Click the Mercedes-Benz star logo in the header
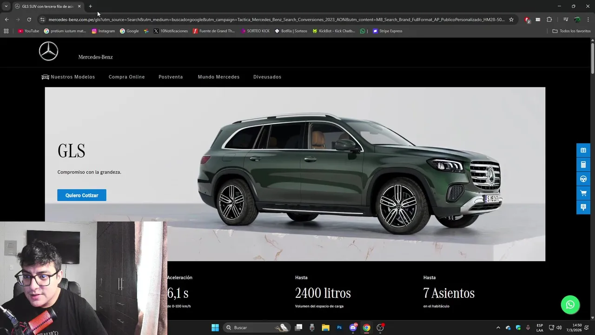This screenshot has height=335, width=595. [48, 51]
